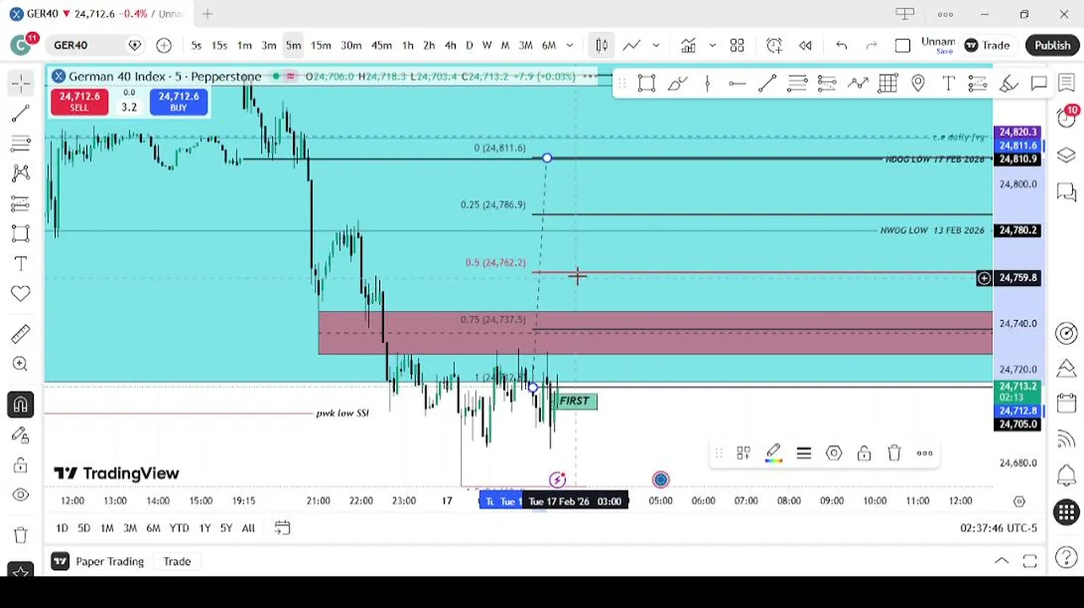Image resolution: width=1084 pixels, height=608 pixels.
Task: Open the drawing template icon in floating toolbar
Action: pos(743,453)
